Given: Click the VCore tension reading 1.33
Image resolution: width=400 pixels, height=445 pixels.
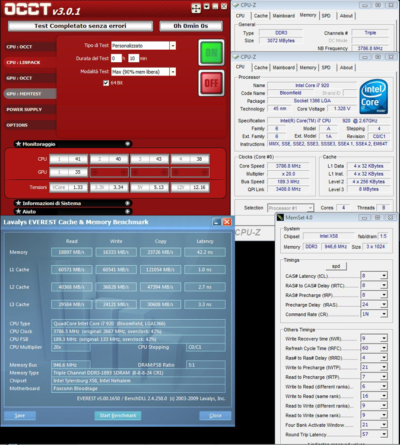Looking at the screenshot, I should [x=78, y=187].
